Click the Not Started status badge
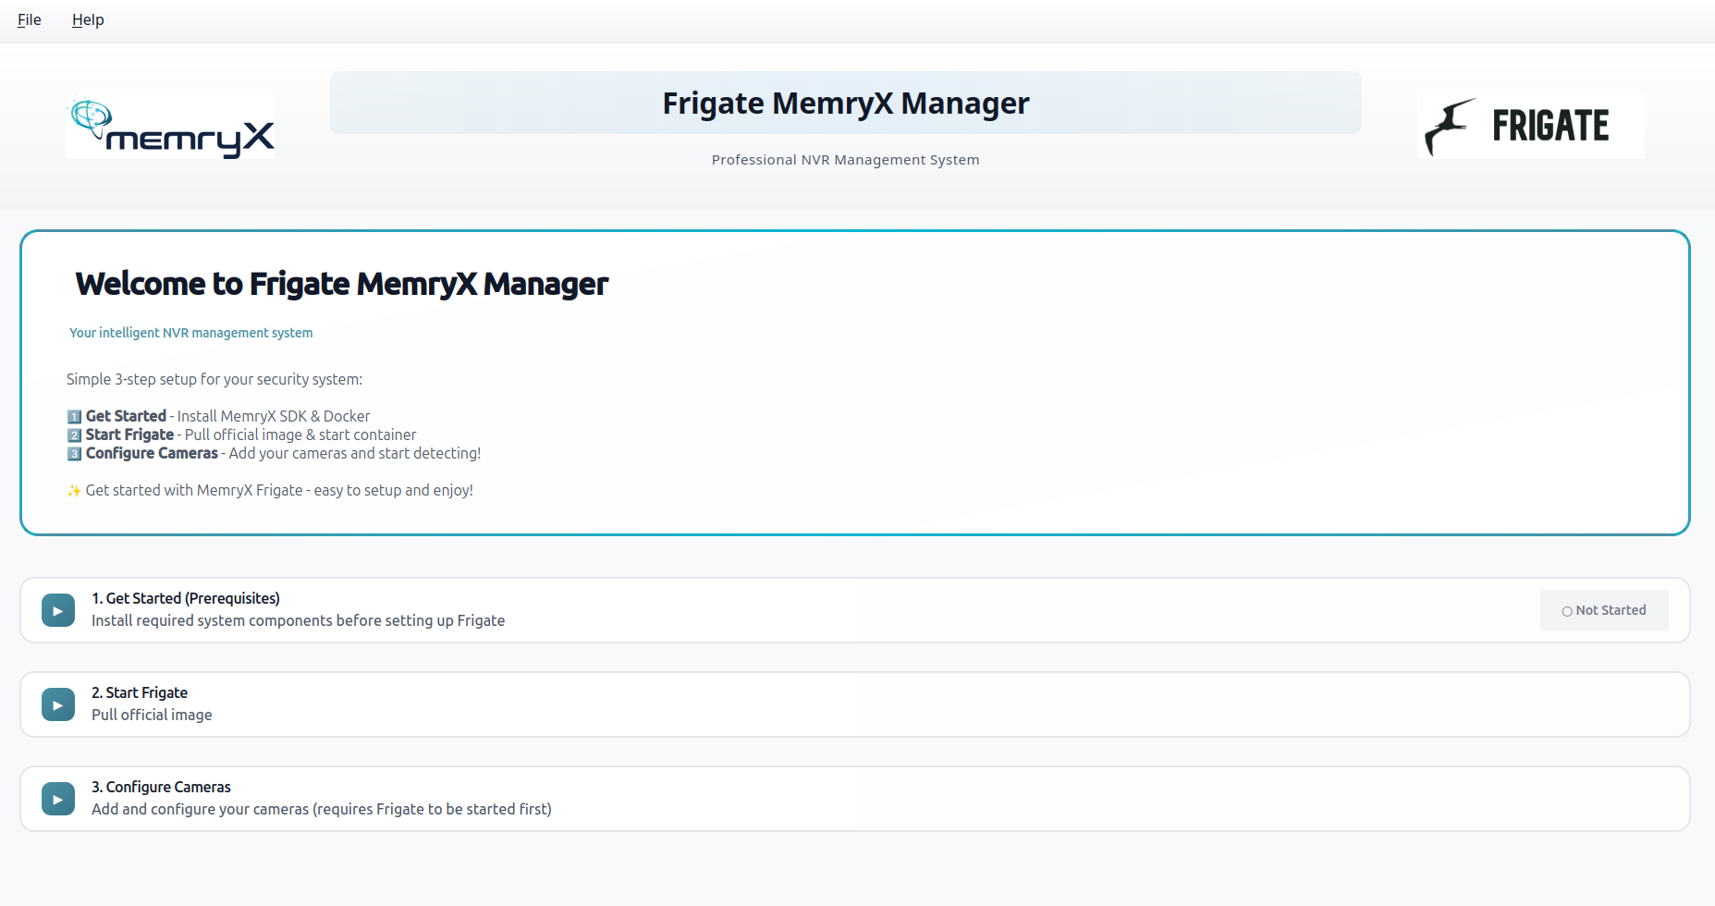 coord(1604,610)
